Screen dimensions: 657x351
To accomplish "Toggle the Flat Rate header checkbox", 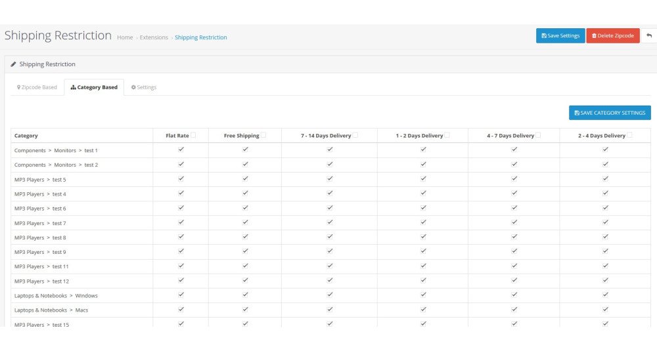I will [193, 135].
